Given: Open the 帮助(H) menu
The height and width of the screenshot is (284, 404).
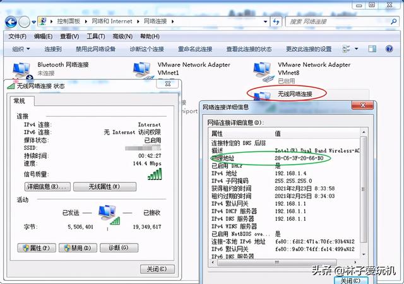Looking at the screenshot, I should pyautogui.click(x=150, y=37).
